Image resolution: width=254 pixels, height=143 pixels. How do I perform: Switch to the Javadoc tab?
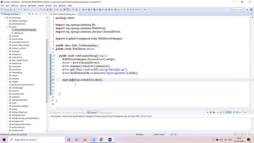(67, 113)
